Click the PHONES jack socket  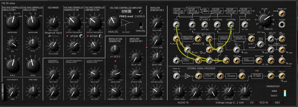(282, 25)
